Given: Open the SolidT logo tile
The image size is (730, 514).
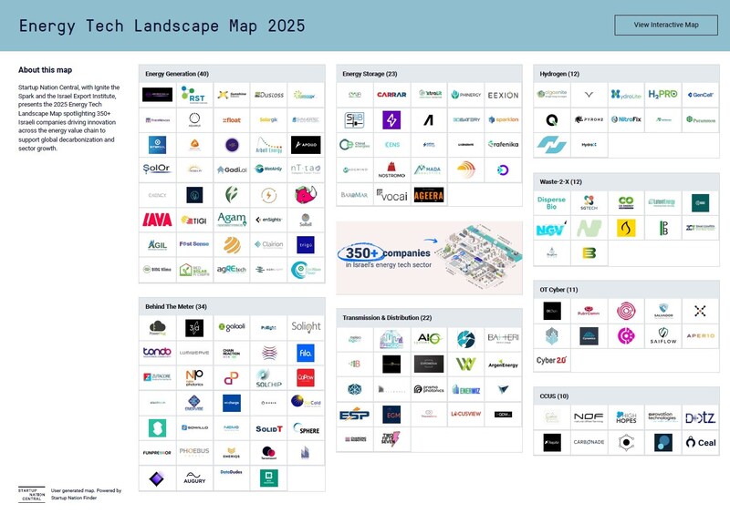Looking at the screenshot, I should 268,428.
